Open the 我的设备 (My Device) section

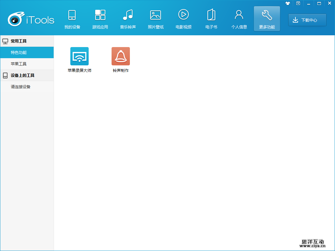72,19
